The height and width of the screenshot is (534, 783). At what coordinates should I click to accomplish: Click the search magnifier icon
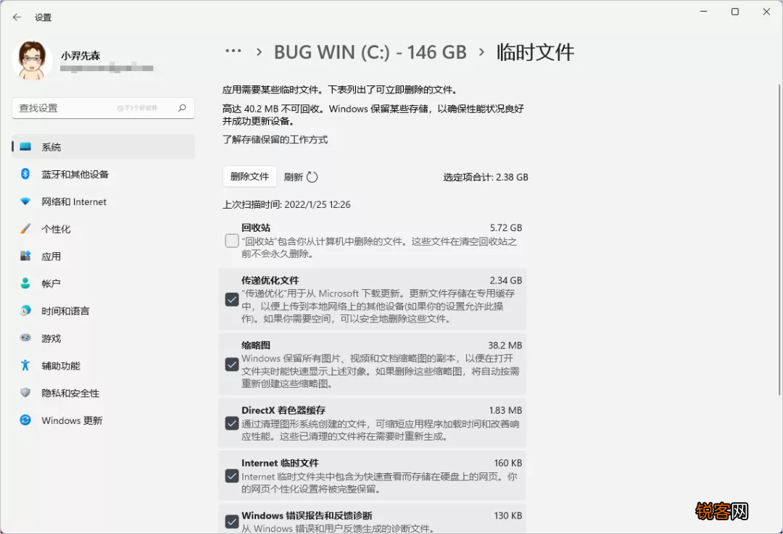(x=182, y=108)
